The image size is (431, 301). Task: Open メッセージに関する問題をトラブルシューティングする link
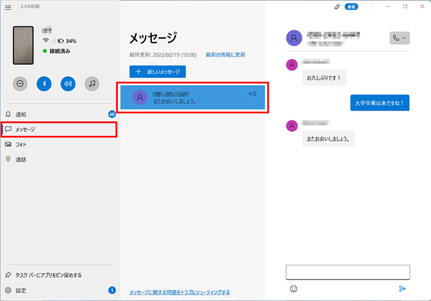[179, 292]
